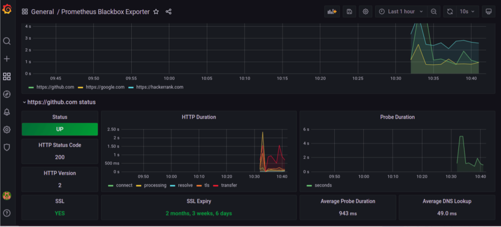Click the 200 status code value
Image resolution: width=501 pixels, height=227 pixels.
(x=60, y=157)
